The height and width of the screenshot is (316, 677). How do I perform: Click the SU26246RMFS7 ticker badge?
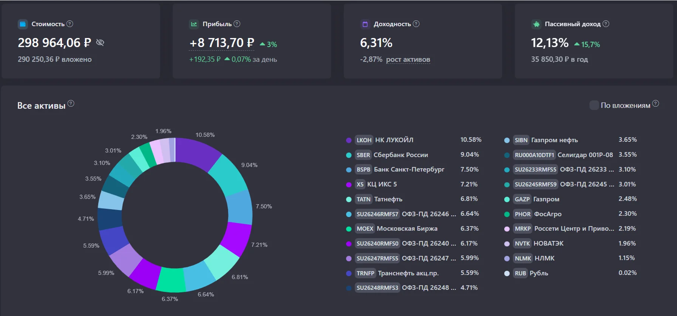click(377, 214)
